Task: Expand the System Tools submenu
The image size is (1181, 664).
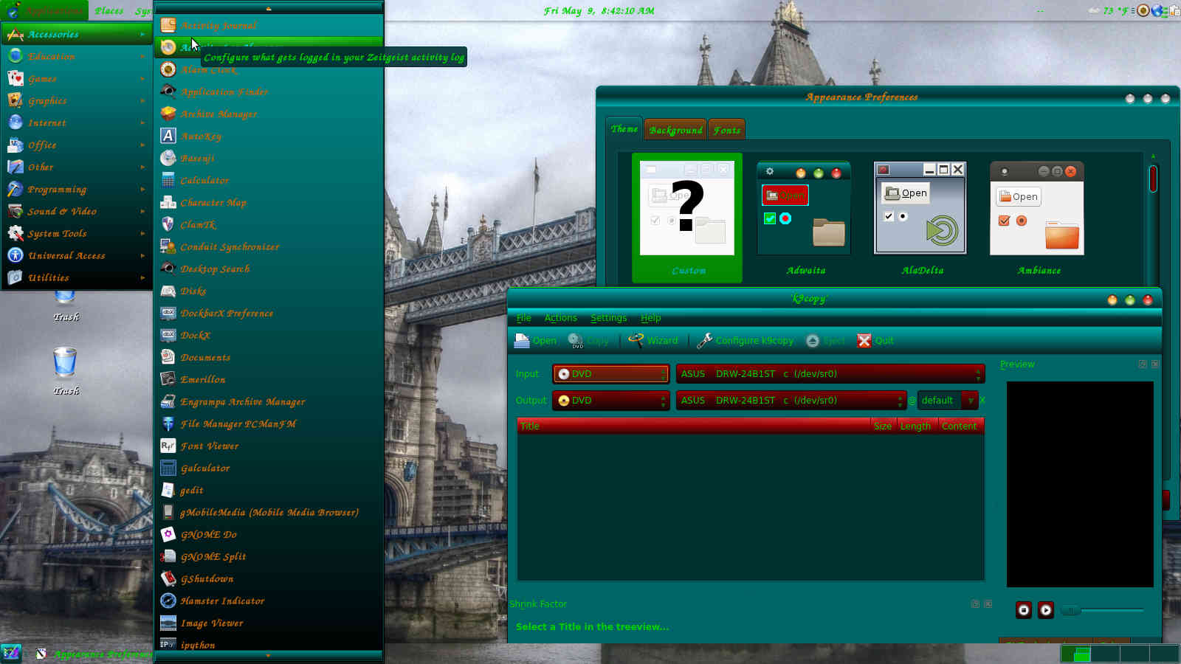Action: 77,233
